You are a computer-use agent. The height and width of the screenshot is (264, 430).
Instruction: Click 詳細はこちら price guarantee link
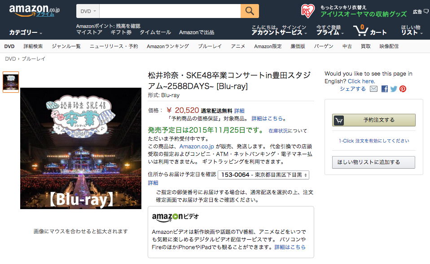tap(267, 118)
